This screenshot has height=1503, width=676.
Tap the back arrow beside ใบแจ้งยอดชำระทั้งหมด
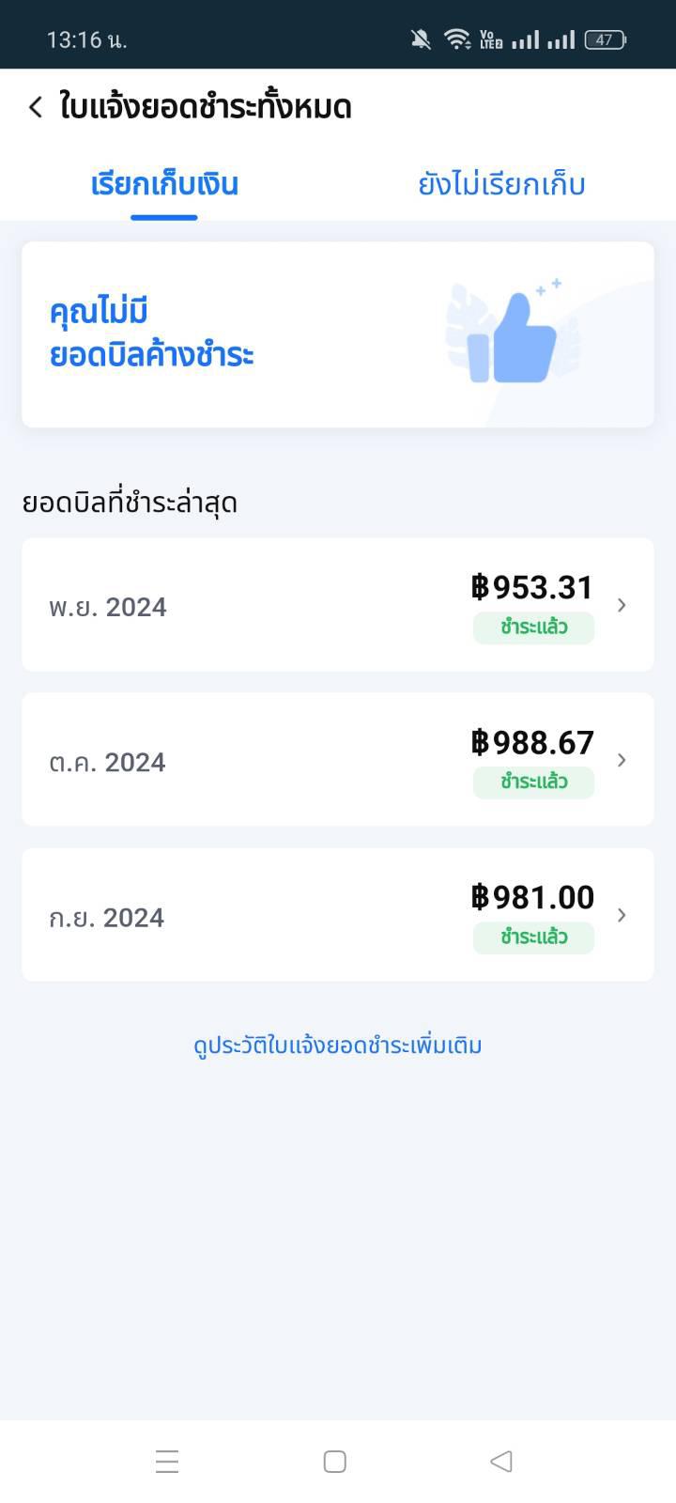coord(36,107)
